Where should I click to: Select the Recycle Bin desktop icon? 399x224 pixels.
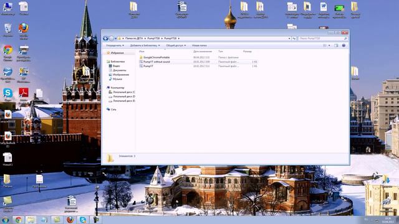(x=7, y=30)
